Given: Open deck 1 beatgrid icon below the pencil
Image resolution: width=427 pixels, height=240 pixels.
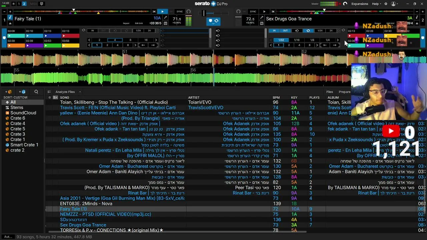Looking at the screenshot, I should (166, 23).
